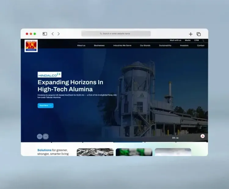Maximize window with green button
The width and height of the screenshot is (229, 189).
coord(35,34)
